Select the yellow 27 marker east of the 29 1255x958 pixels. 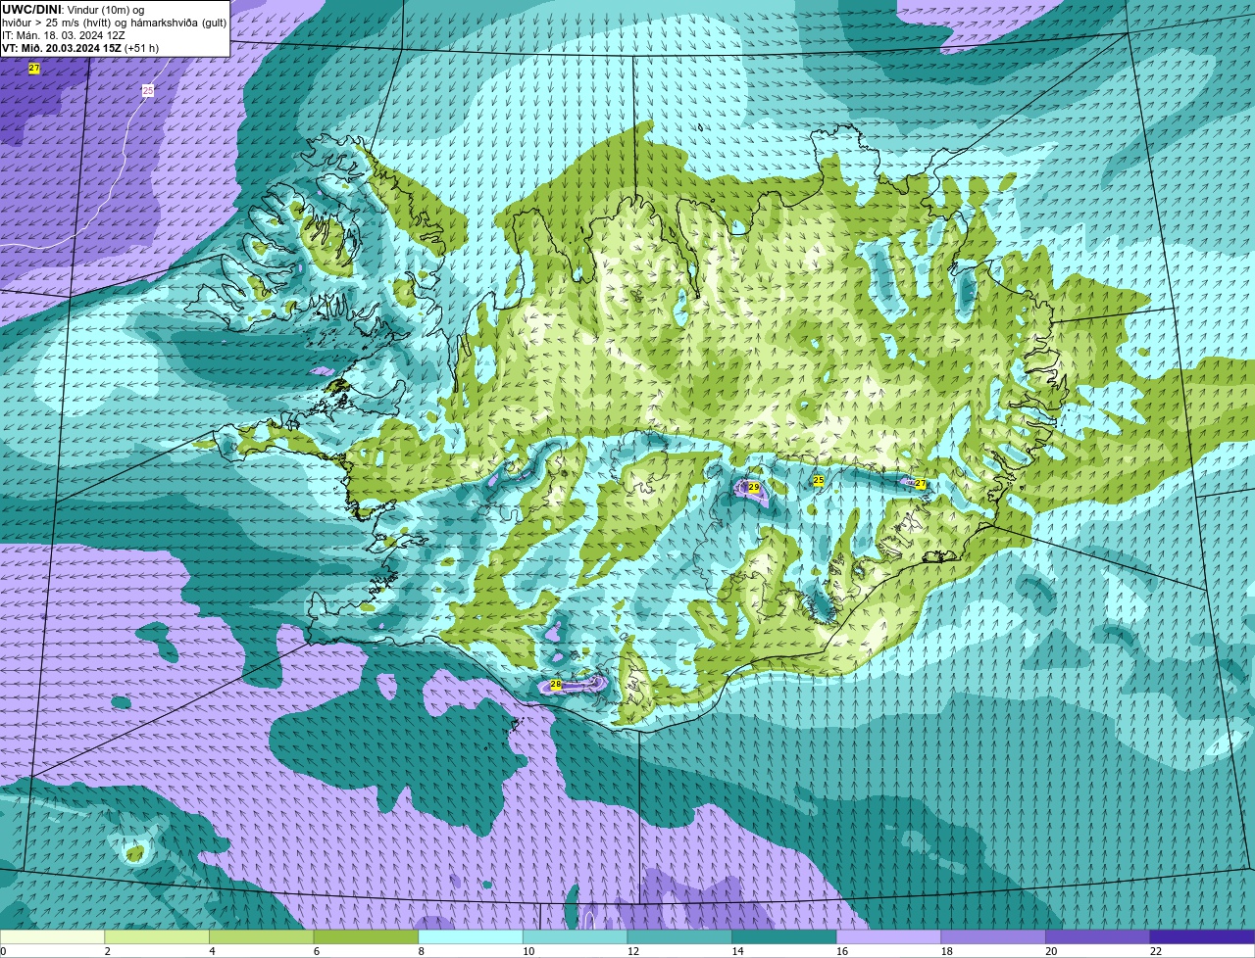(920, 484)
